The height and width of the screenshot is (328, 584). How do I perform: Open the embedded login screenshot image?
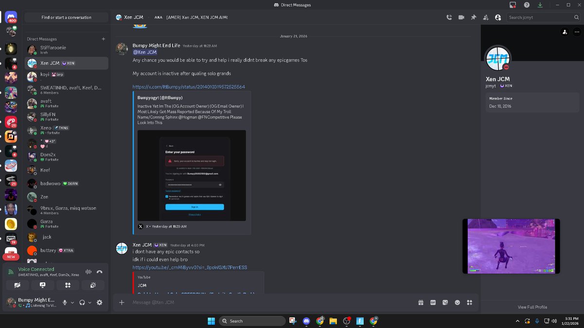tap(192, 175)
